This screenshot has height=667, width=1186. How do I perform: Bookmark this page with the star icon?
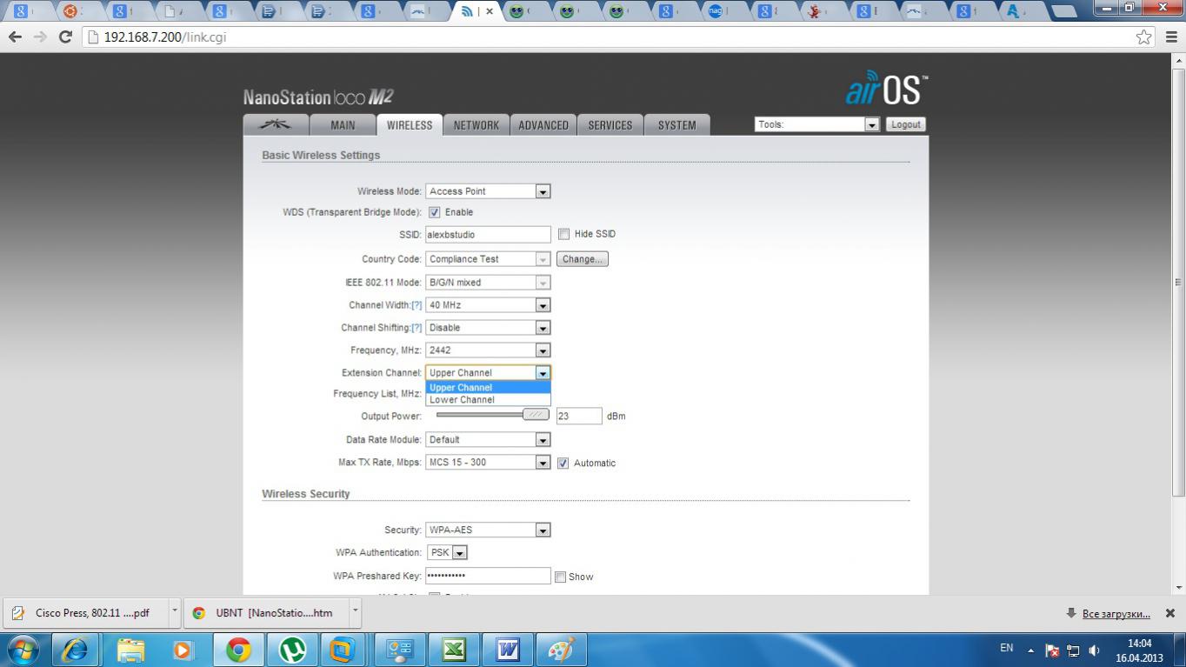pos(1144,37)
